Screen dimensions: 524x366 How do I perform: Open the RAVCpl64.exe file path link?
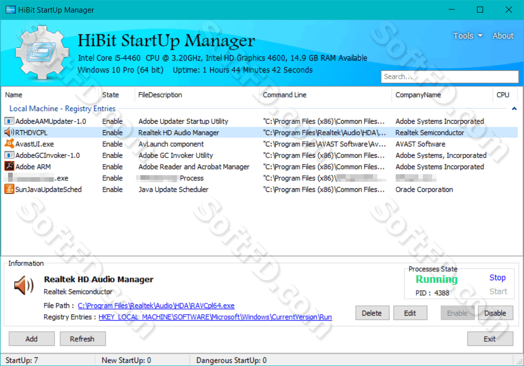[x=156, y=305]
